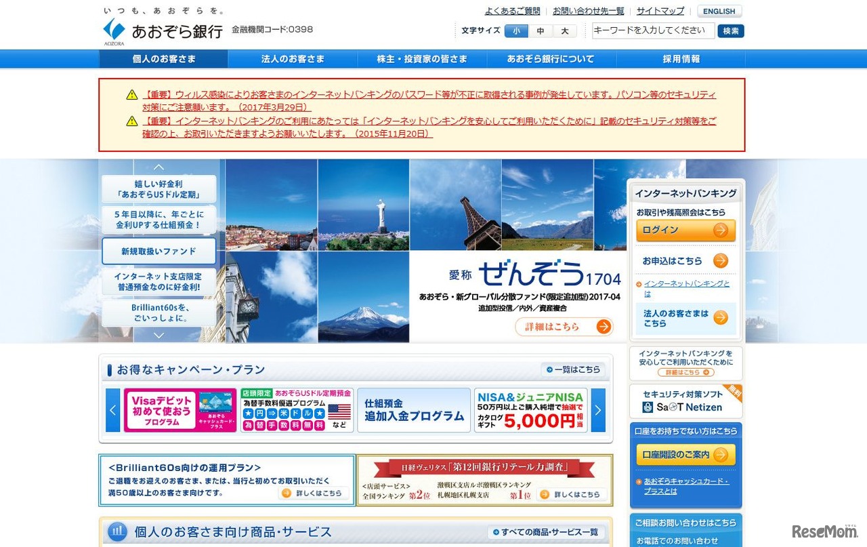Click the orange arrow beside 法人のお客さまはこちら
867x547 pixels.
pos(721,318)
